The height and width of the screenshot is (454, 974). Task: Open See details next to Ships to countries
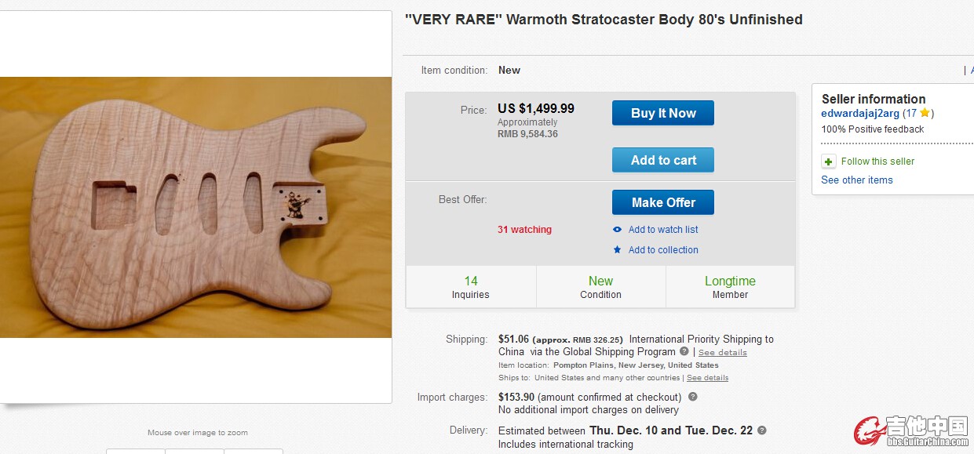point(707,378)
